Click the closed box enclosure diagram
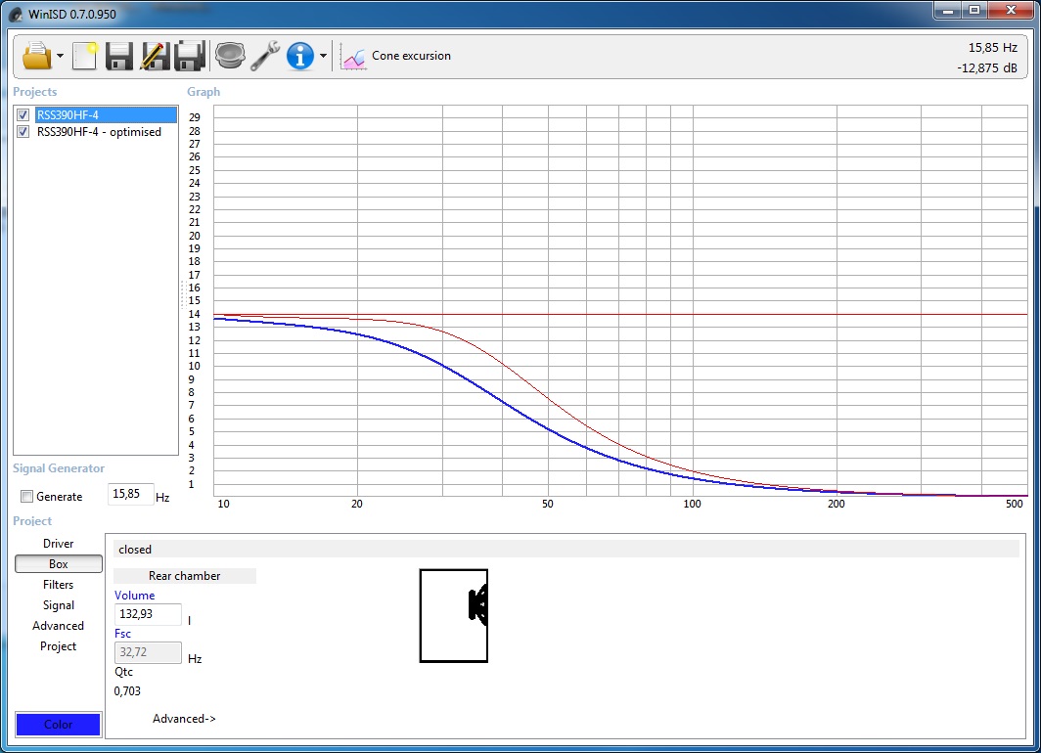 tap(454, 616)
